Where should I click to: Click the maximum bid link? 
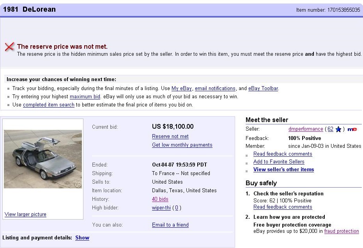85,97
